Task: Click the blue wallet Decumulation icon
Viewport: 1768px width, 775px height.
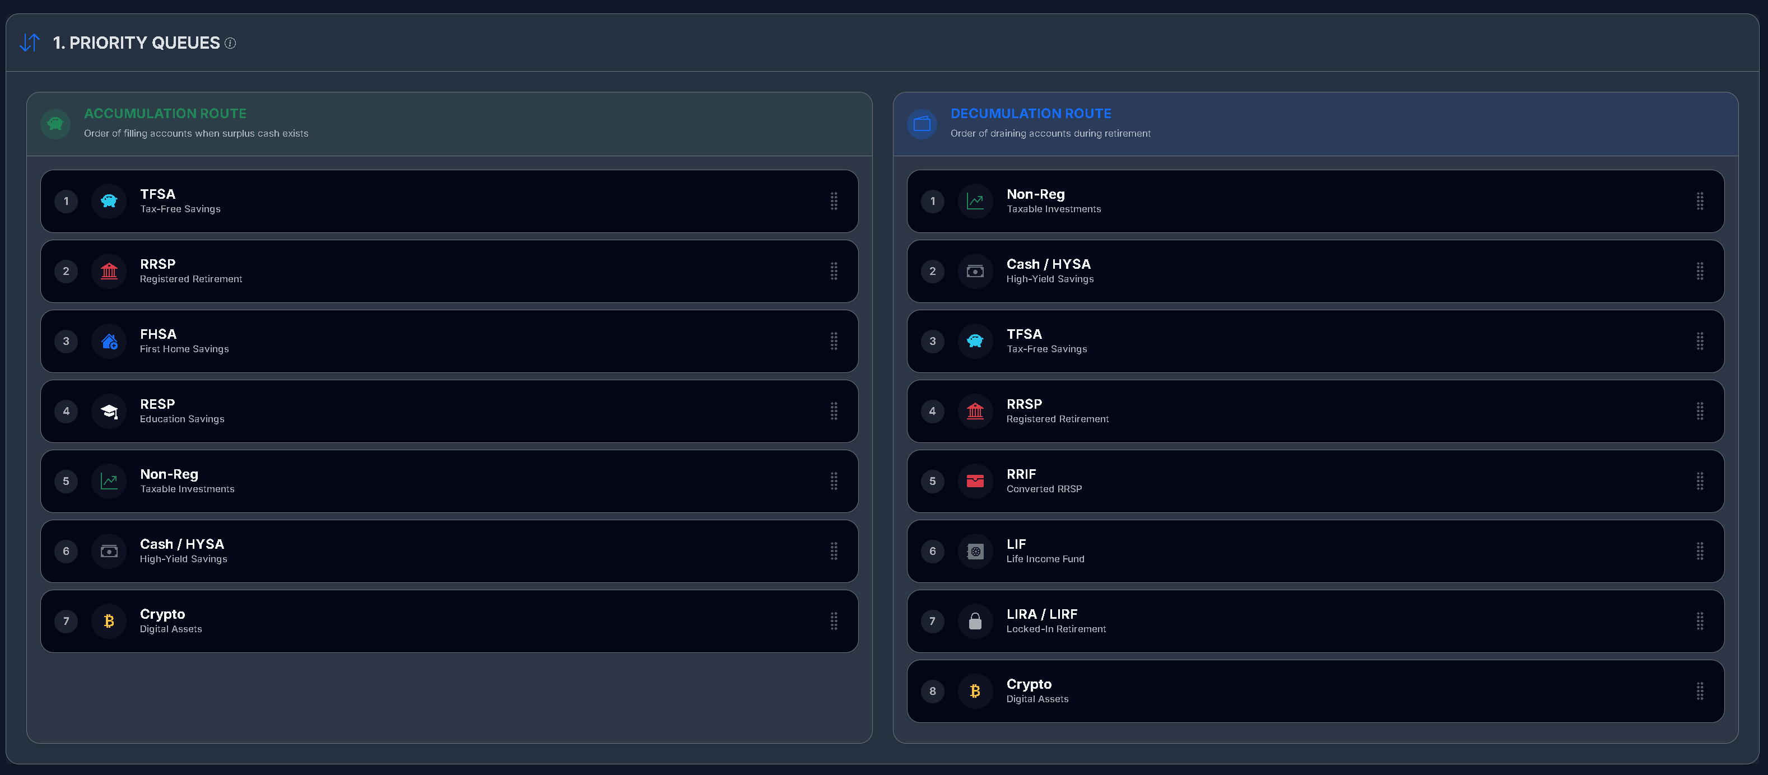Action: click(922, 124)
